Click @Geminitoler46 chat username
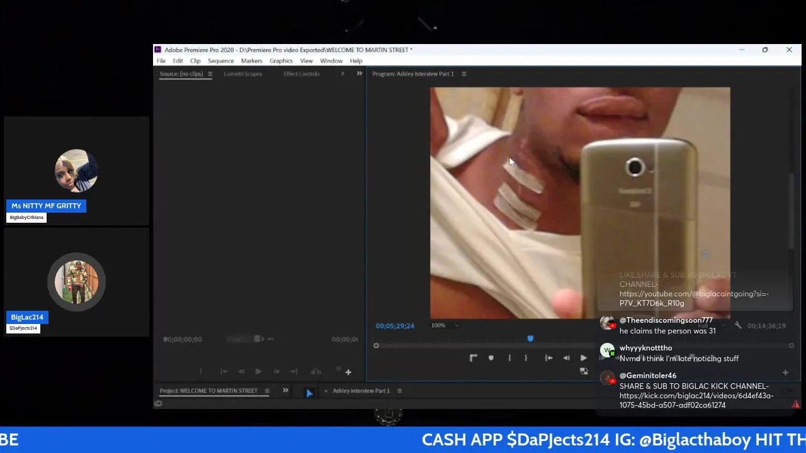Viewport: 806px width, 453px height. 648,376
